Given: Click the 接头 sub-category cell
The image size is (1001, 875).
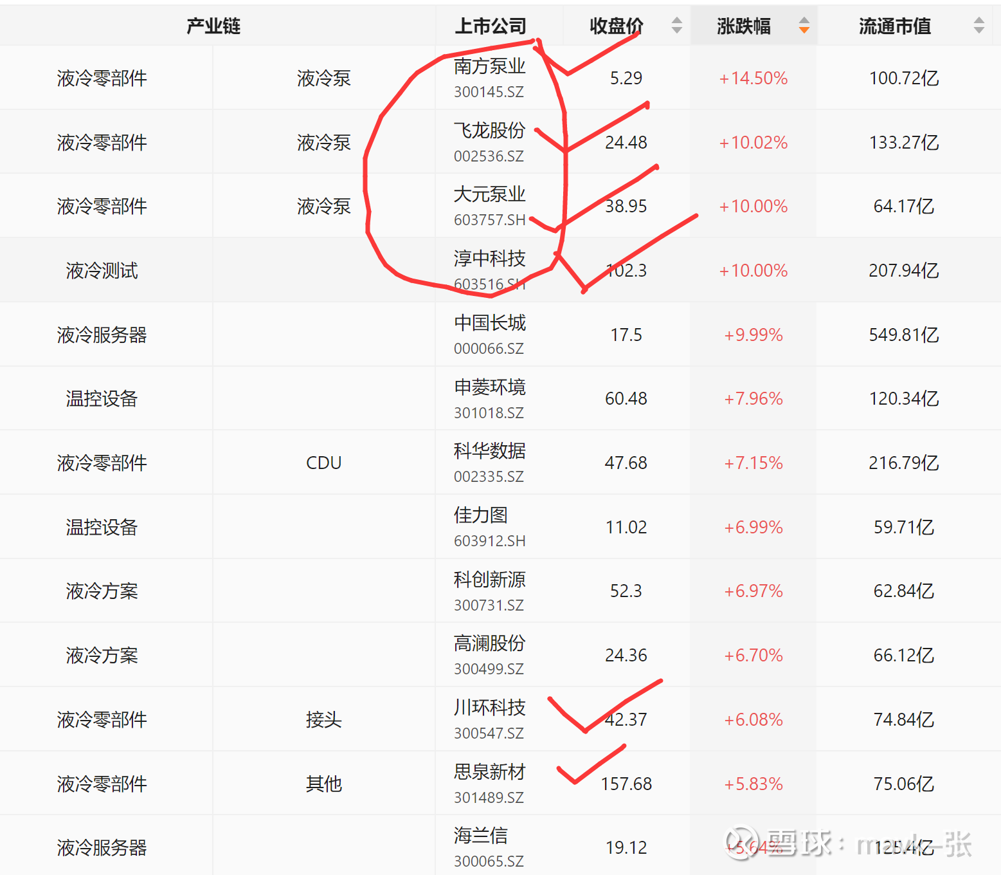Looking at the screenshot, I should tap(324, 720).
